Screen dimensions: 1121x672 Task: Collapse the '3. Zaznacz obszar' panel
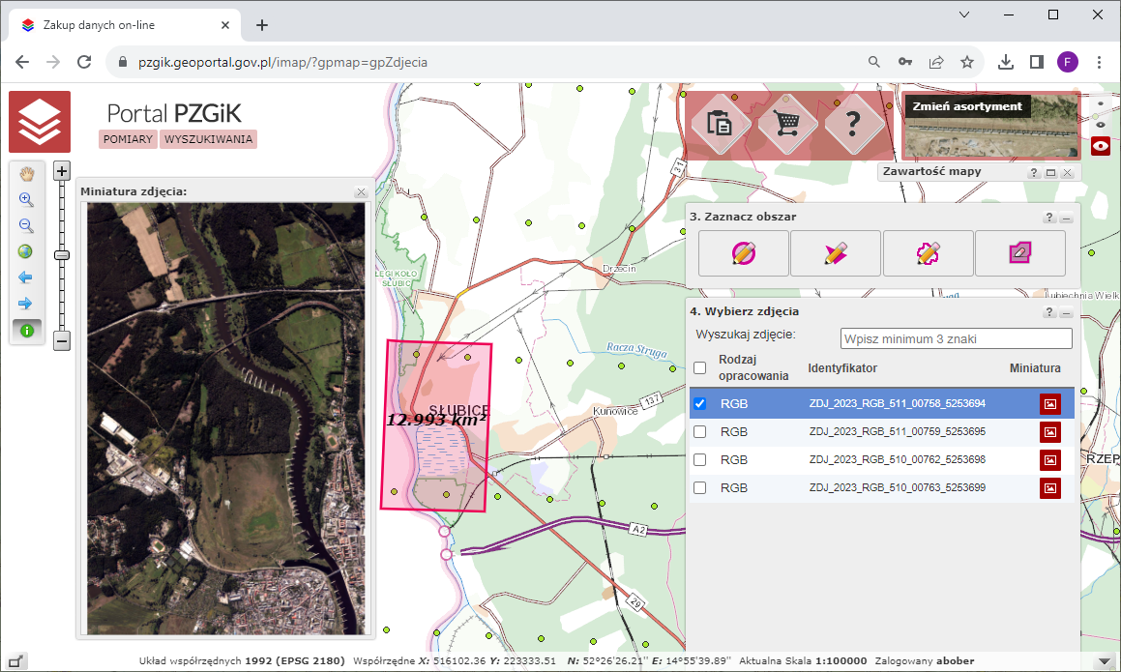click(1066, 218)
